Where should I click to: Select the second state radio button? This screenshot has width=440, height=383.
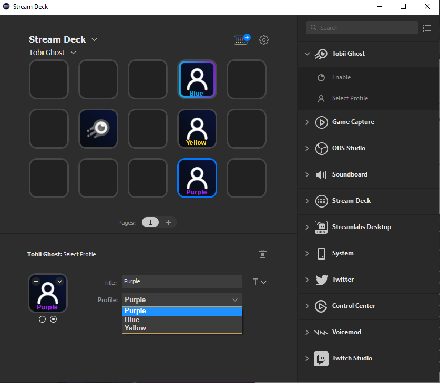tap(53, 319)
